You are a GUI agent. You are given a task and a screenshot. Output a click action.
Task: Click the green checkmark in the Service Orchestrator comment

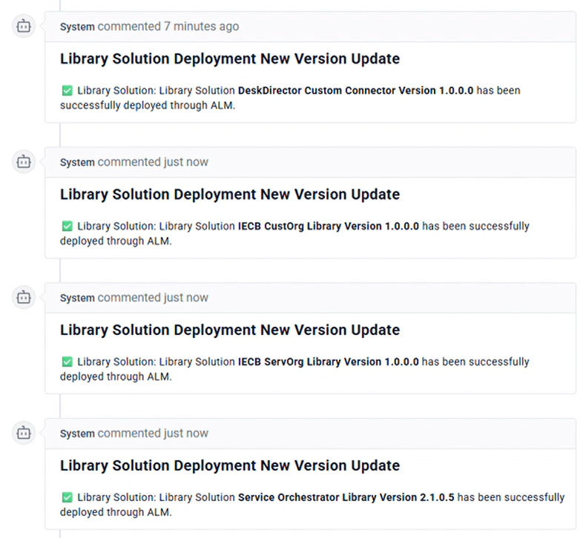67,497
